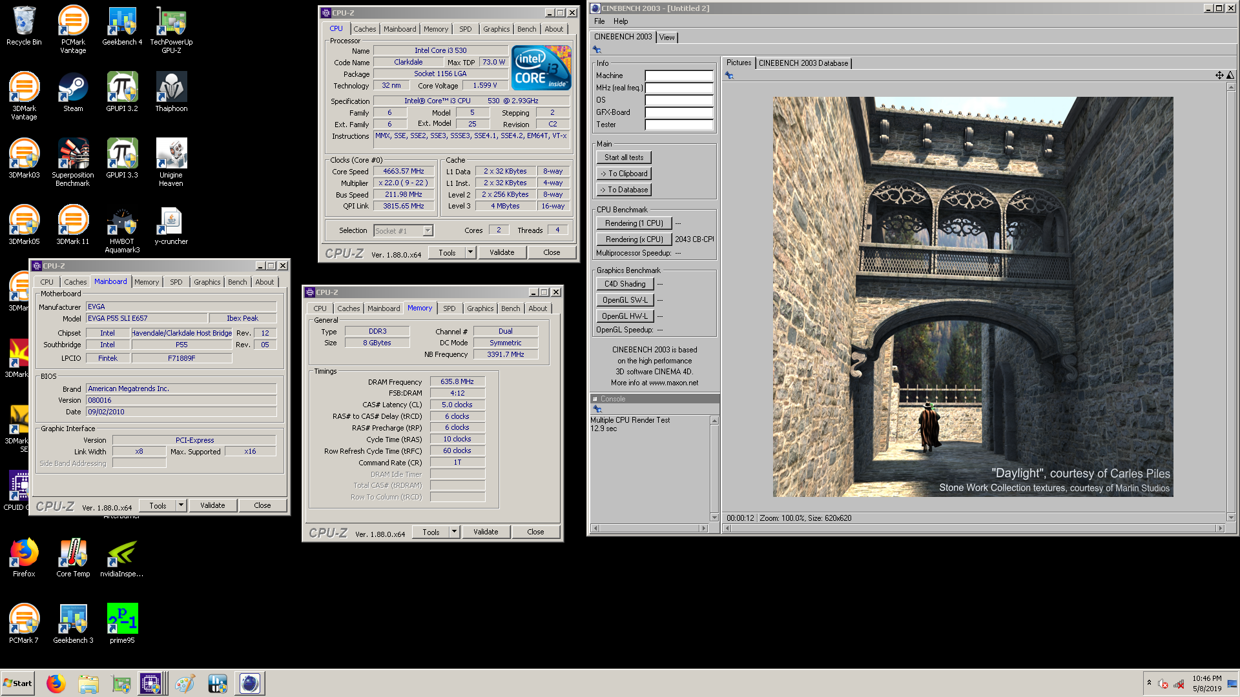
Task: Launch the PCMark Vantage desktop shortcut
Action: [73, 29]
